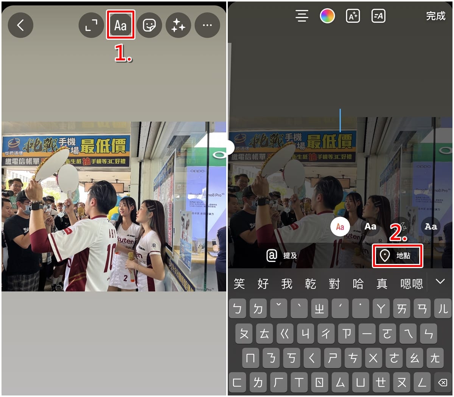The width and height of the screenshot is (454, 397).
Task: Tap the A with sparkles text effect icon
Action: point(353,16)
